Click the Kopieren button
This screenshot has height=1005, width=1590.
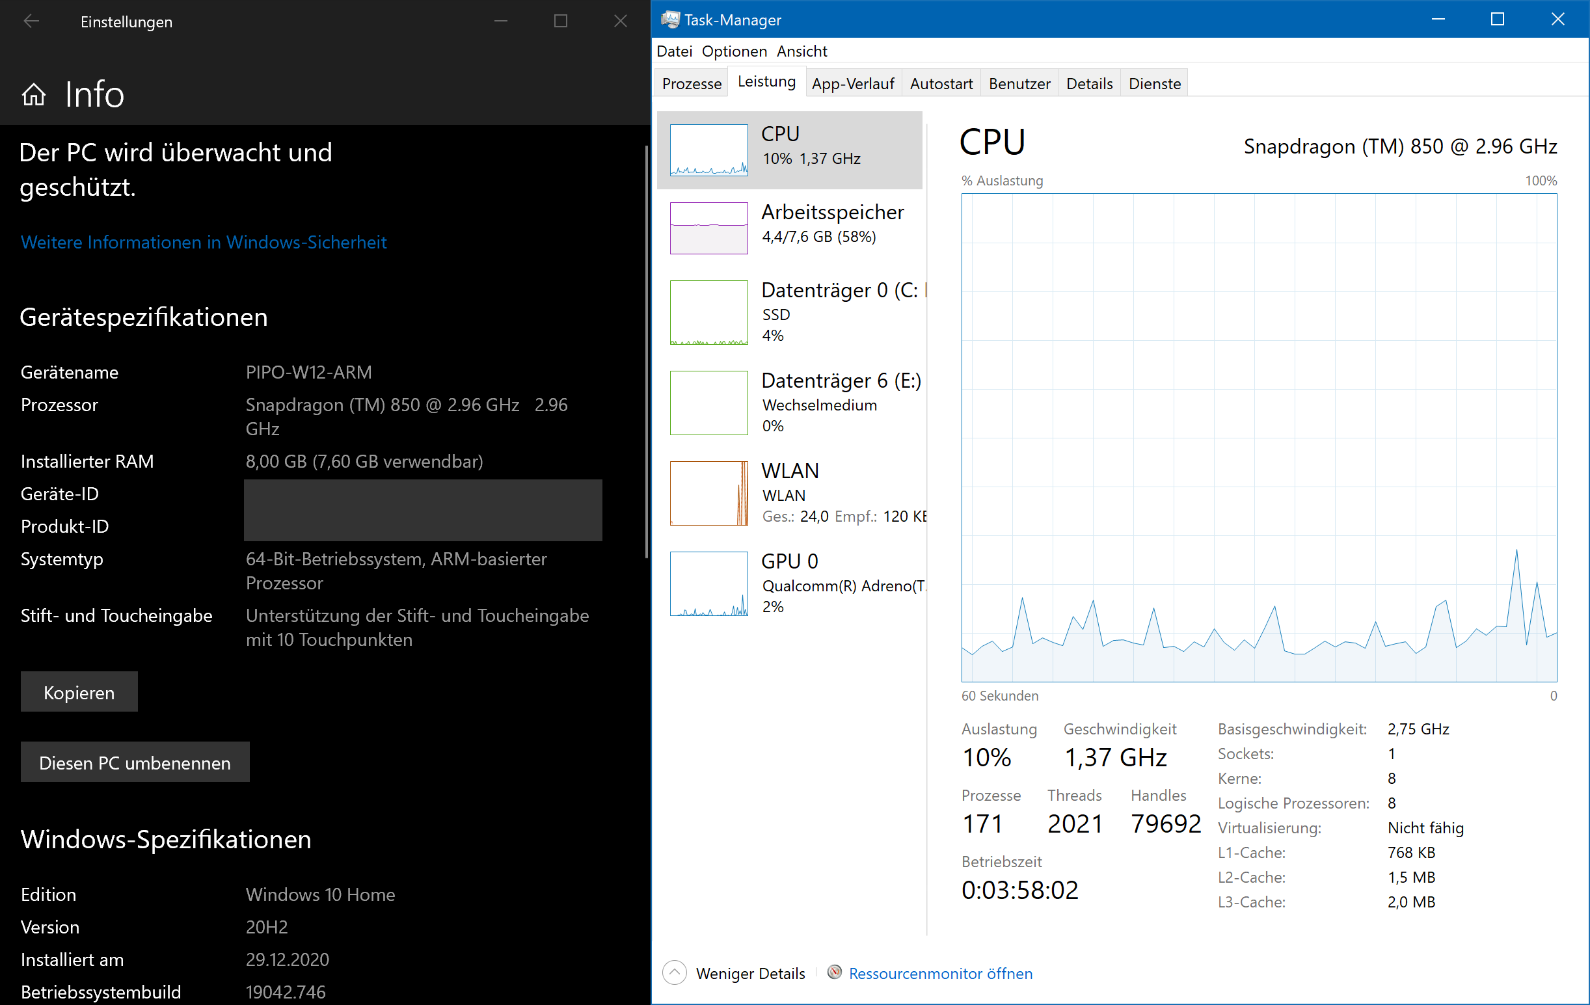(x=79, y=691)
